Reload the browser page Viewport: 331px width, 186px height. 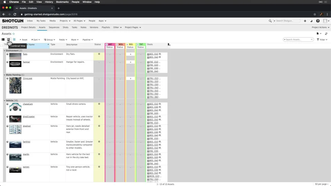(x=15, y=14)
